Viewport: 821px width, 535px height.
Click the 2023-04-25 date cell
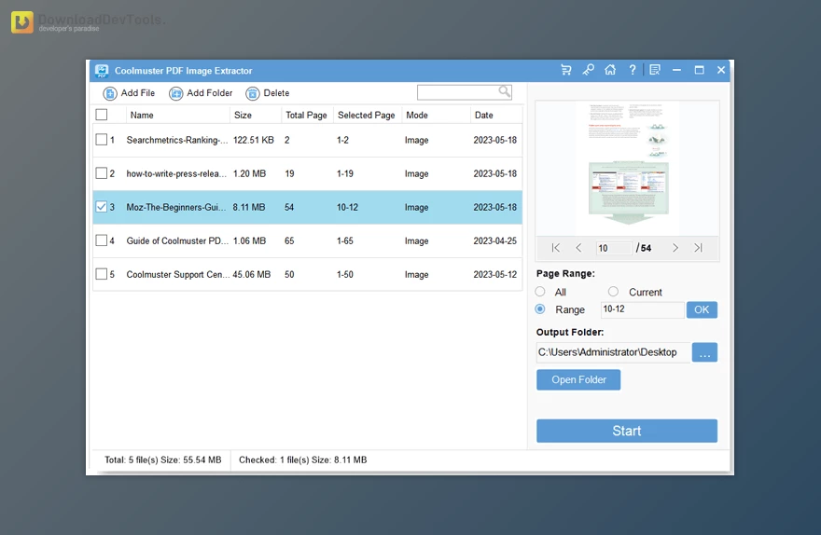tap(494, 240)
